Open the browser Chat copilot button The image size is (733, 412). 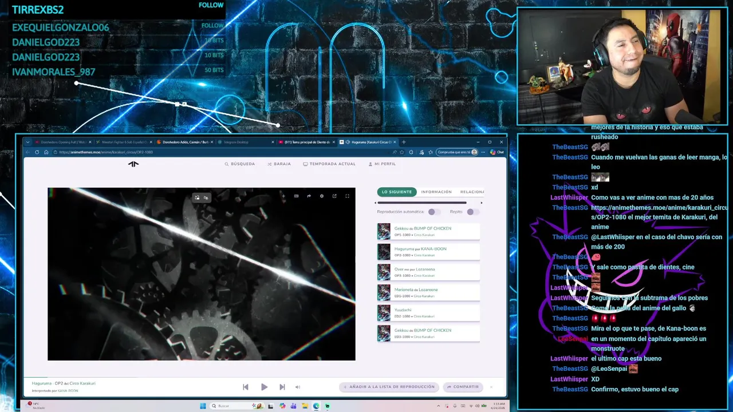497,152
